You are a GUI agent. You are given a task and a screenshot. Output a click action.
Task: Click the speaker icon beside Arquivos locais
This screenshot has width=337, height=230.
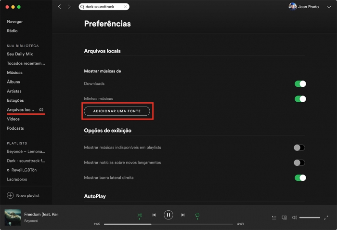(41, 109)
